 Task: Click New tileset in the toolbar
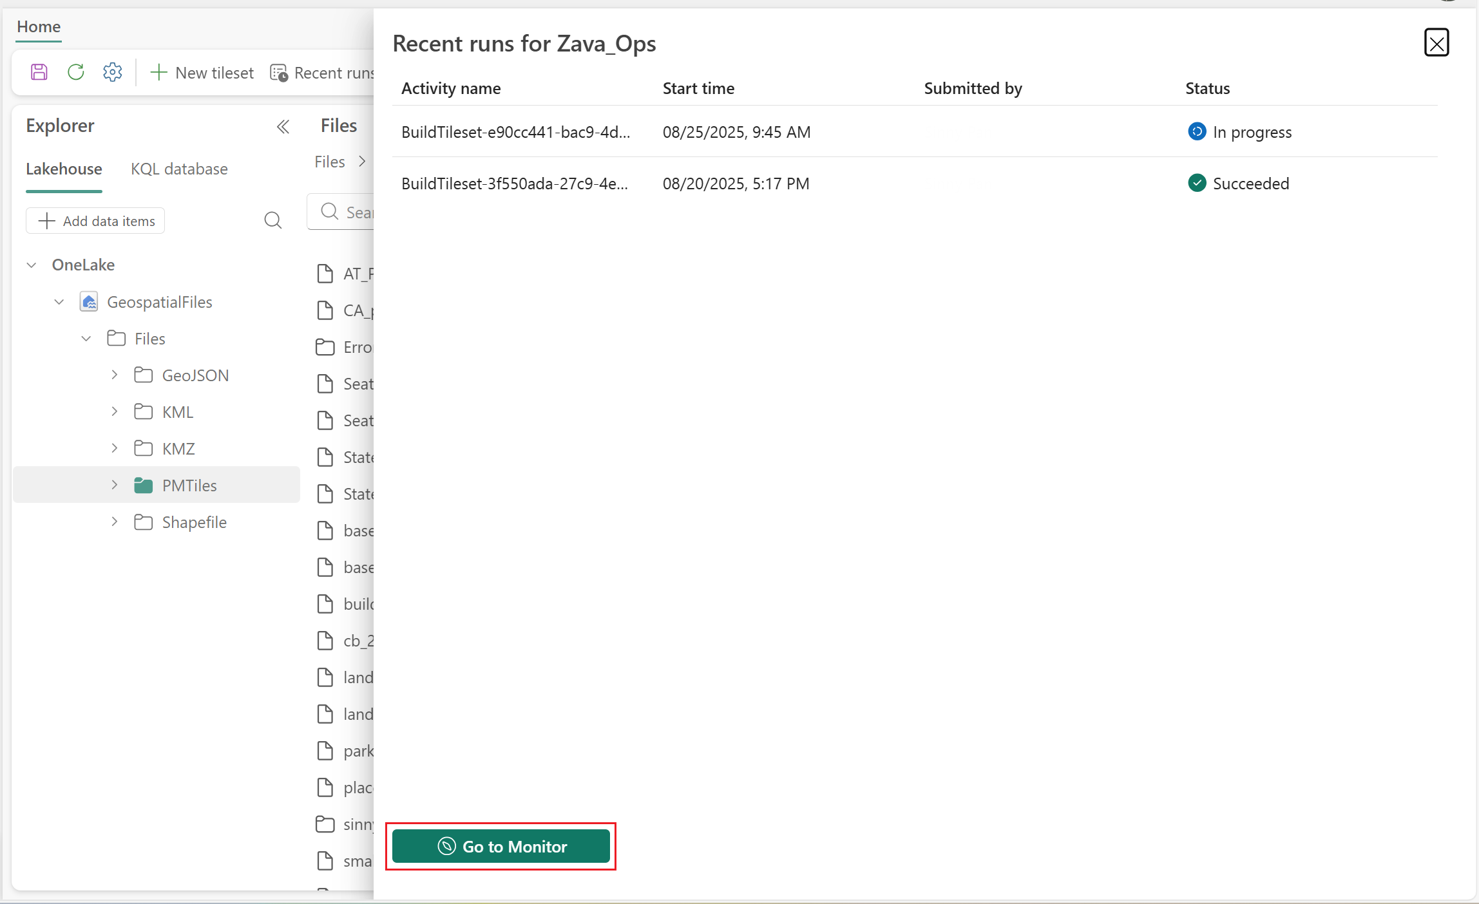[202, 73]
